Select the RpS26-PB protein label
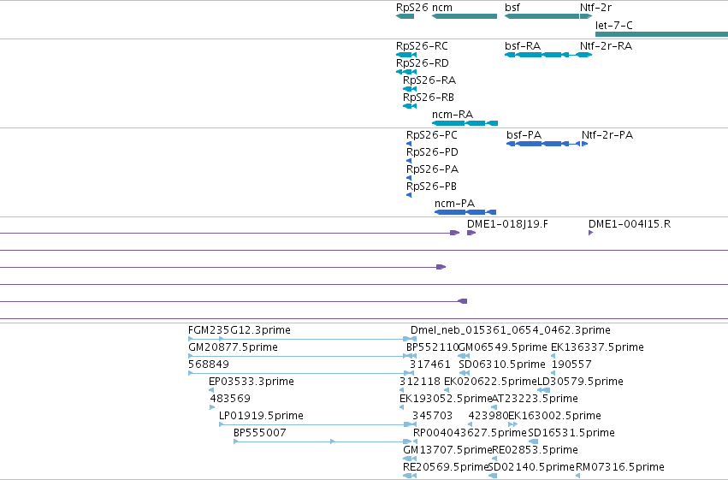The height and width of the screenshot is (480, 728). click(x=431, y=187)
